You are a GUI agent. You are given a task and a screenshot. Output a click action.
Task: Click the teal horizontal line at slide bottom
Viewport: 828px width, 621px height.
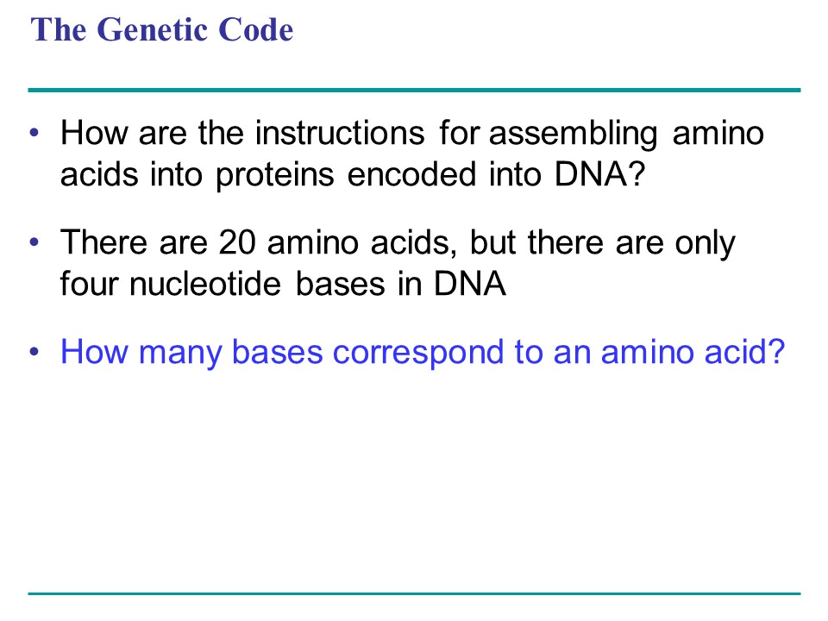tap(414, 593)
